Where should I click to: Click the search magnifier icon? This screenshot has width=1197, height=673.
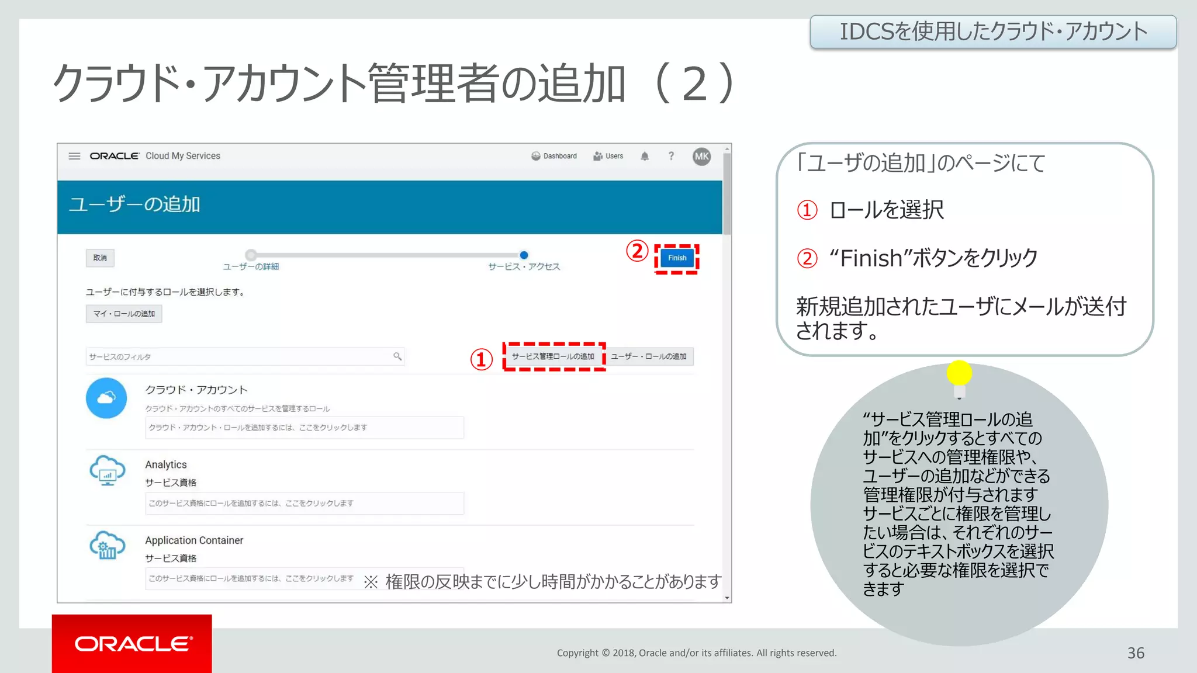tap(397, 356)
